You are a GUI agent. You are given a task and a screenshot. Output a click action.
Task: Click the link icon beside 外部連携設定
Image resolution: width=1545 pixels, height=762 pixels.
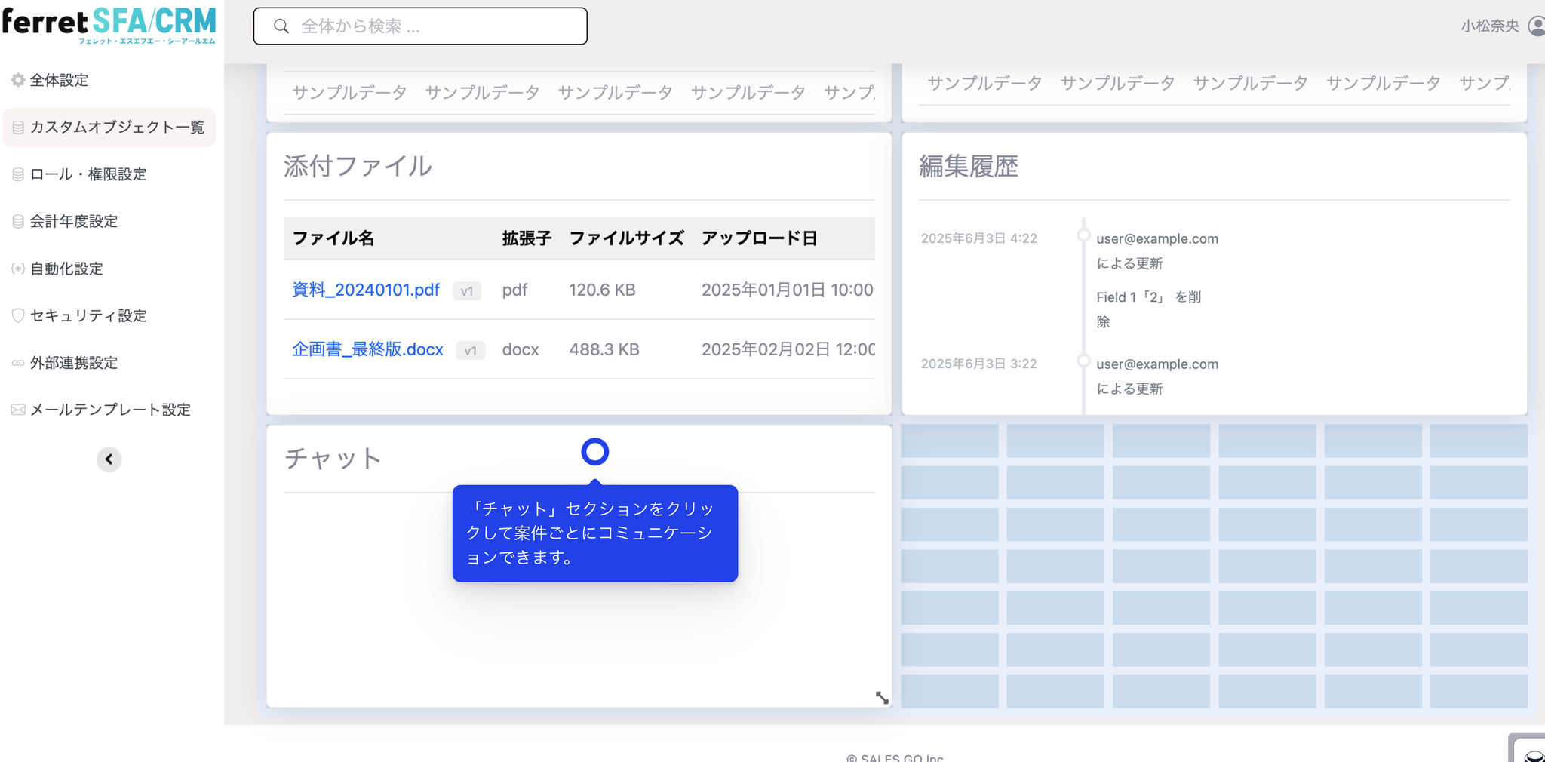18,363
